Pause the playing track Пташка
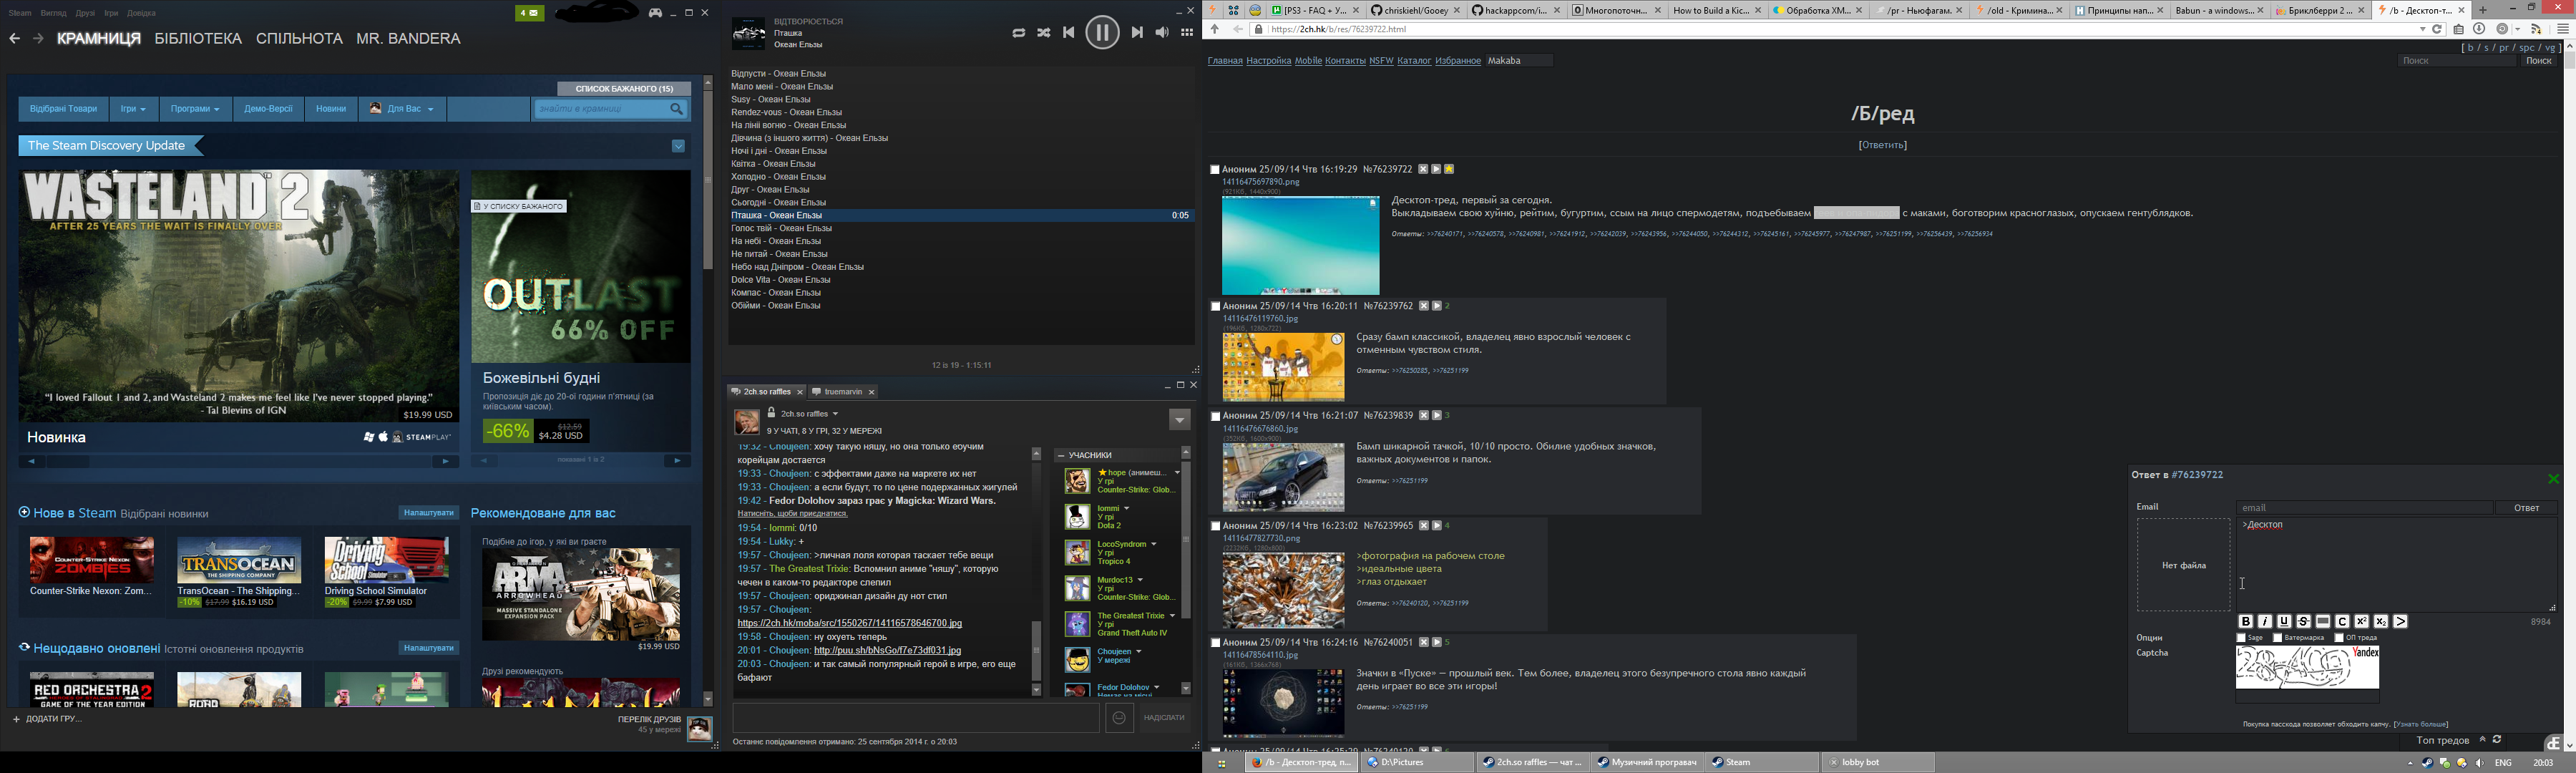This screenshot has height=773, width=2576. coord(1102,33)
